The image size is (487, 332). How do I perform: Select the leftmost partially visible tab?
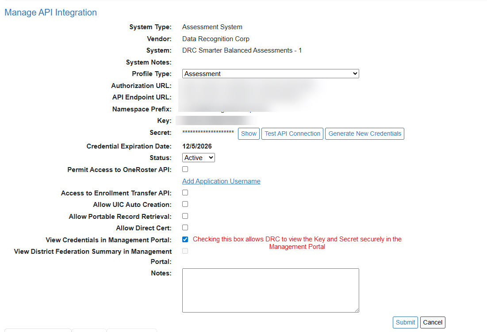point(38,331)
